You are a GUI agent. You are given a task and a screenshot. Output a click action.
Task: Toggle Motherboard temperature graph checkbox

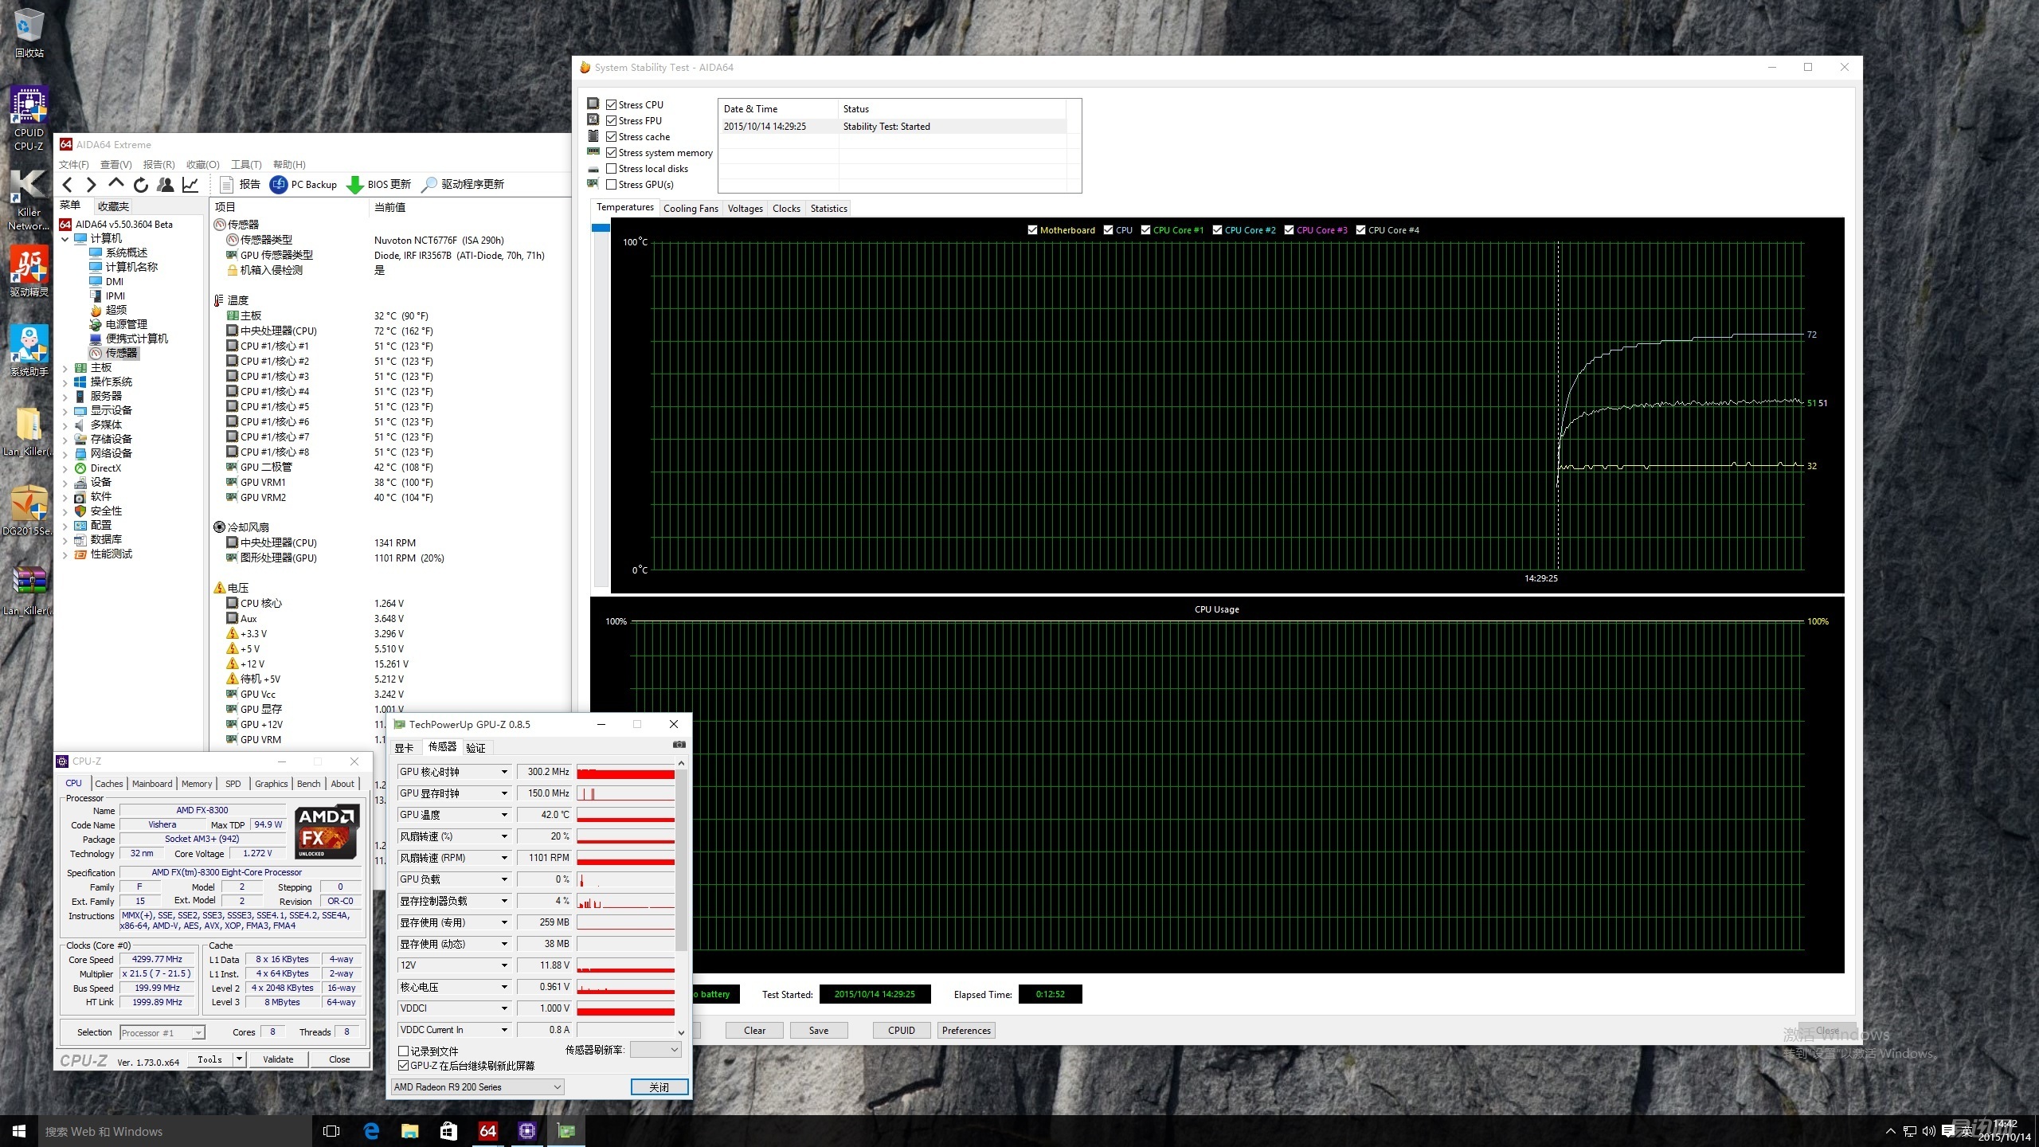[1032, 230]
